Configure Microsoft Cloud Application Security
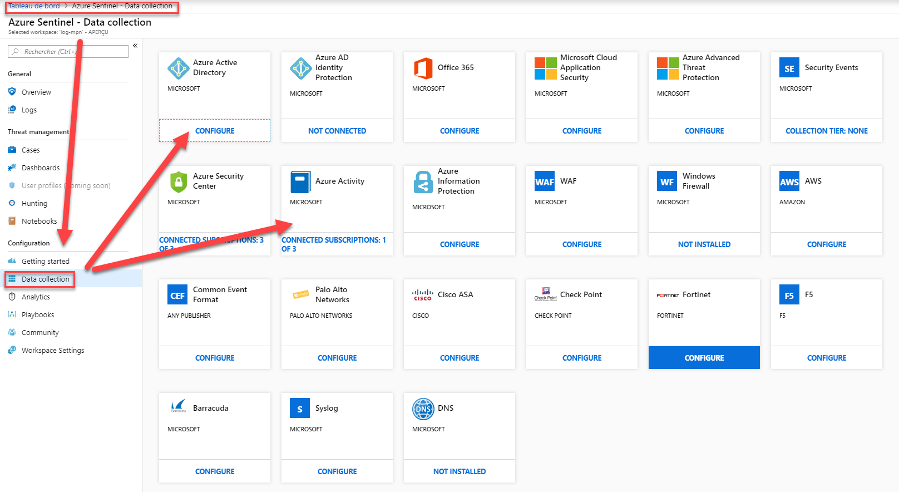Screen dimensions: 899x492 pos(582,131)
